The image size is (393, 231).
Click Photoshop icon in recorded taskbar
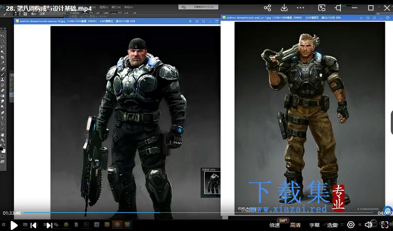tap(87, 224)
